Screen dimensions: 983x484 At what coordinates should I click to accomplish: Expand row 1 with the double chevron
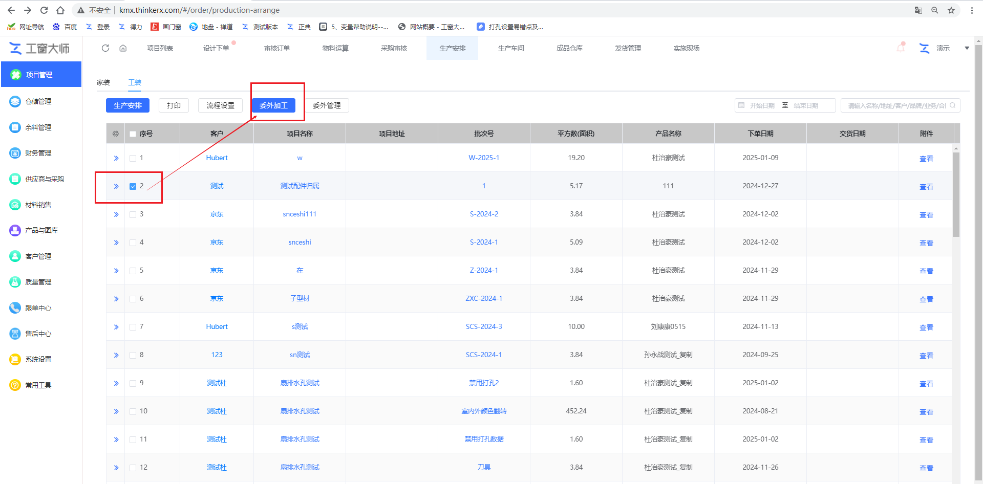pyautogui.click(x=116, y=158)
